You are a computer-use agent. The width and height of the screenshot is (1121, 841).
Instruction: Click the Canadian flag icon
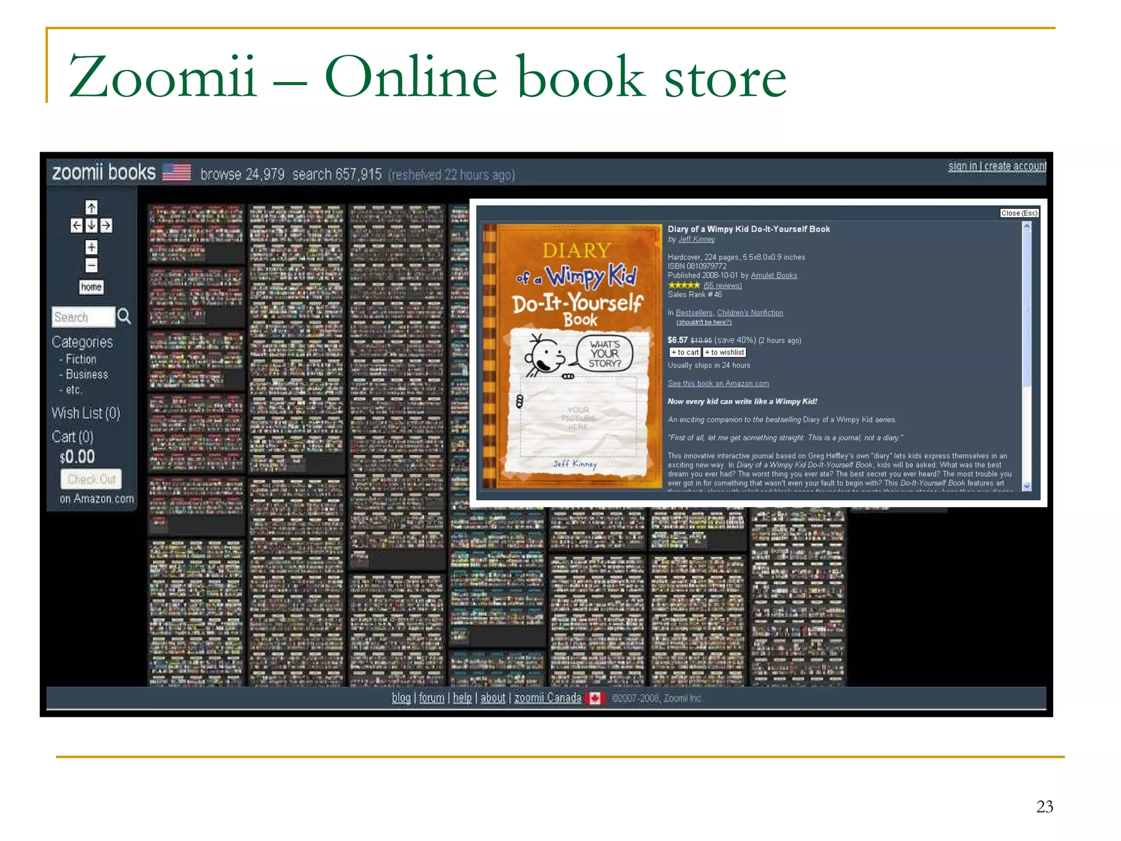pos(595,699)
